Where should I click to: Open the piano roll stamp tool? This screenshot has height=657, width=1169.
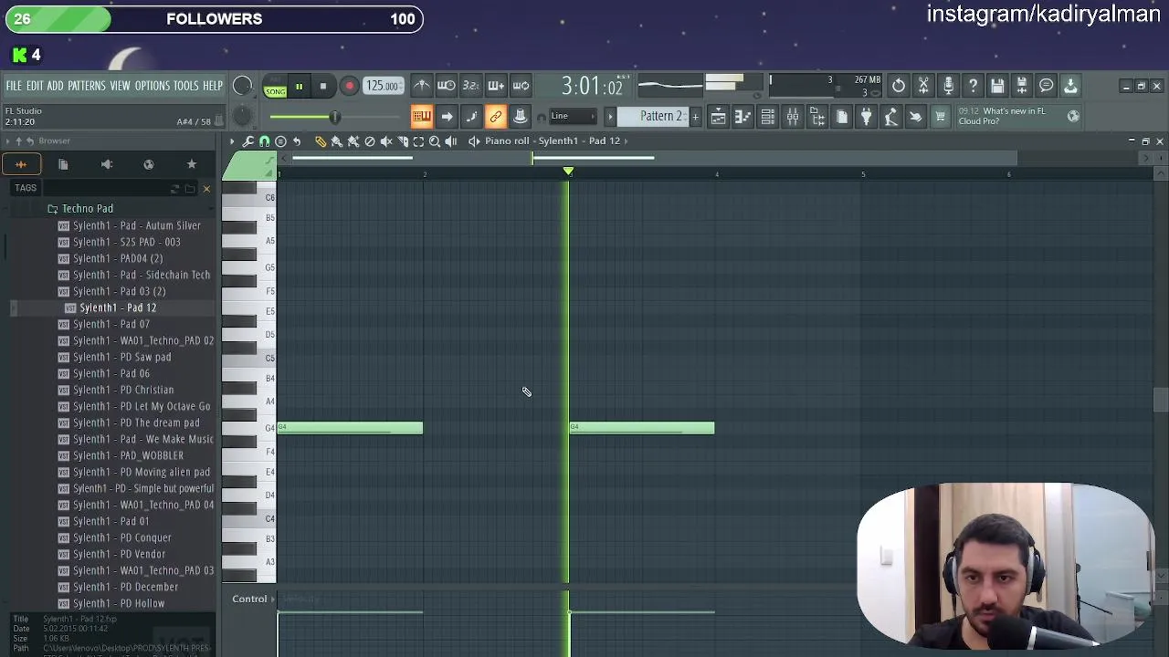point(280,141)
